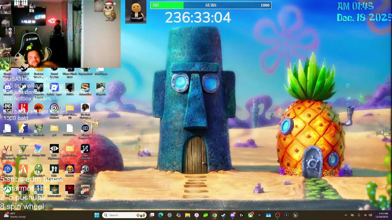The width and height of the screenshot is (392, 220).
Task: Open the Counter-Strike 2 desktop shortcut
Action: 23,131
